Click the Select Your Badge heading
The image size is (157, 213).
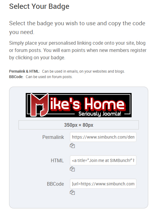[39, 6]
